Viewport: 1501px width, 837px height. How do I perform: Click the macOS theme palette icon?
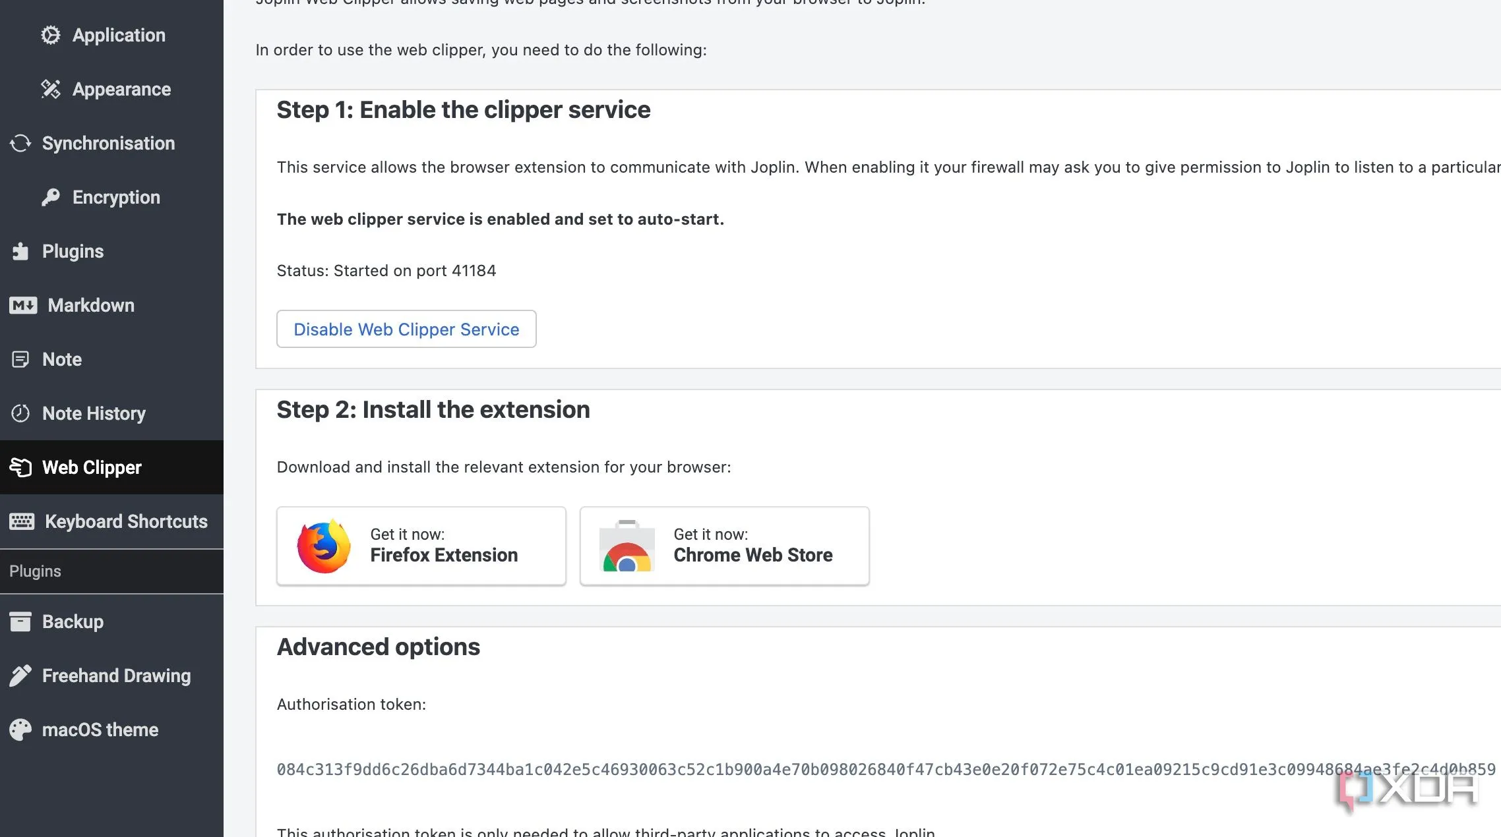(x=20, y=730)
